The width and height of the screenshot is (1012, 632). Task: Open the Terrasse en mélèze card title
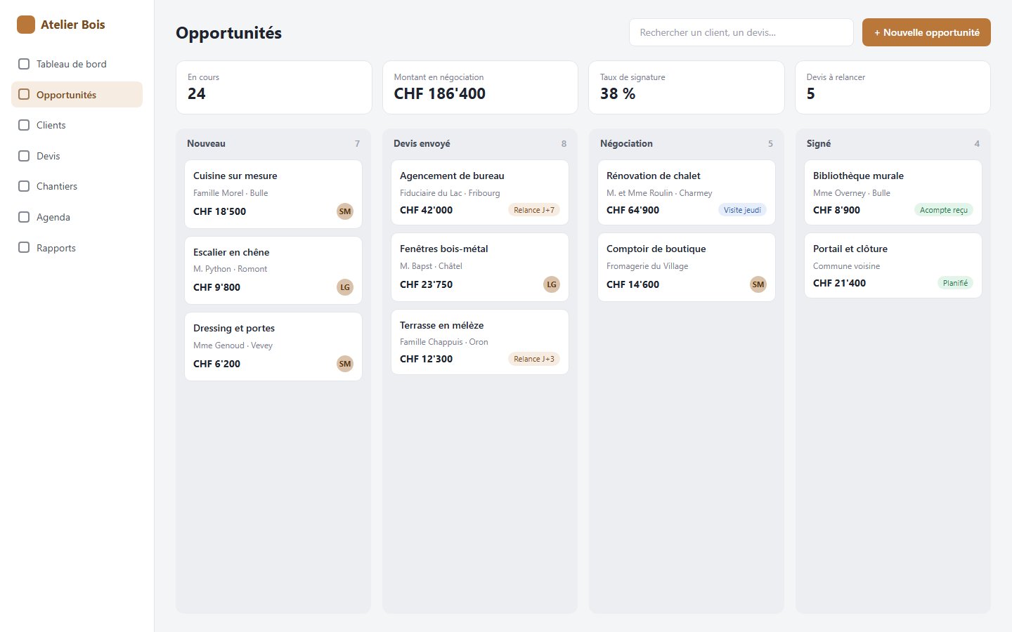click(x=442, y=325)
